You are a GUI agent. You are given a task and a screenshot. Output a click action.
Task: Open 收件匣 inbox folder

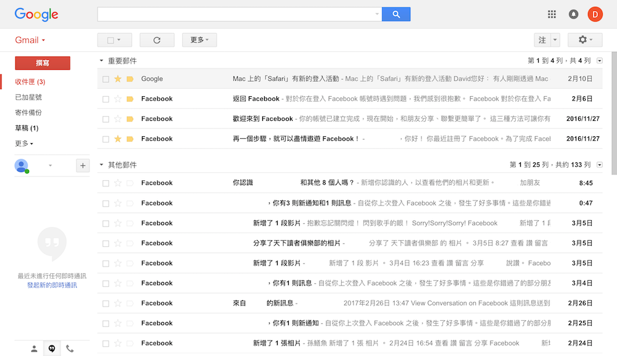(x=30, y=82)
